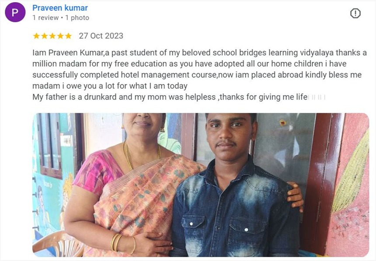376x261 pixels.
Task: Click the third yellow rating star
Action: point(52,36)
